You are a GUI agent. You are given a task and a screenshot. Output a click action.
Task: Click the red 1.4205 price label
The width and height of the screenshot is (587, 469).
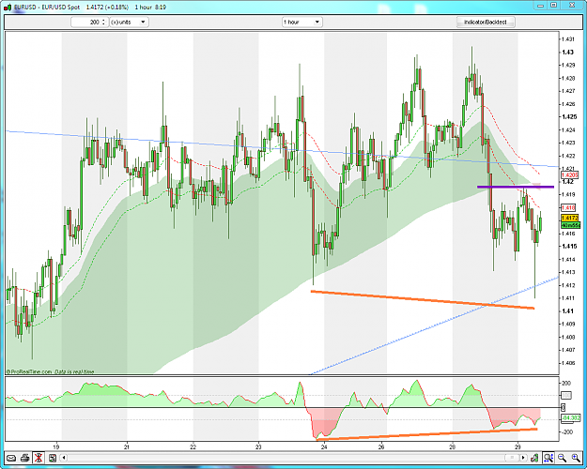(x=569, y=175)
